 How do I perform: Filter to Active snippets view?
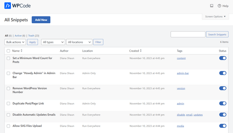point(18,36)
